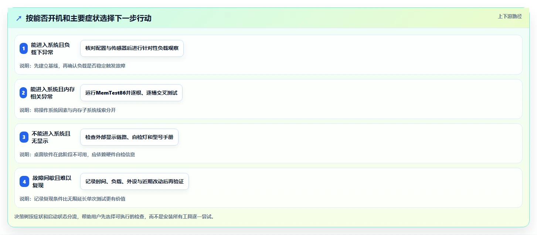Click 记录时间、负载、外设与近期改动后再验证 action button
Screen dimensions: 537x235
coord(135,181)
